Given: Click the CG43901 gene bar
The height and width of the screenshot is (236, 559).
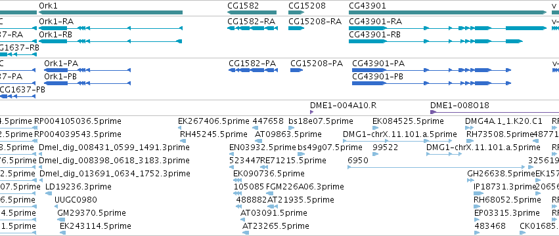Looking at the screenshot, I should [x=447, y=12].
